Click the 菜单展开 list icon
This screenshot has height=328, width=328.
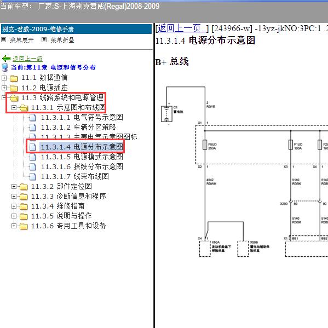coord(3,40)
